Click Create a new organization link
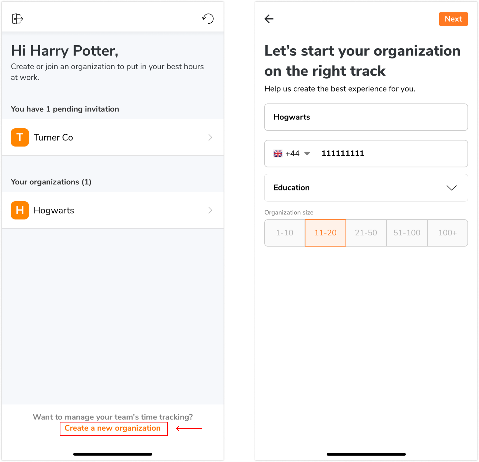Screen dimensions: 479x462 click(x=113, y=428)
